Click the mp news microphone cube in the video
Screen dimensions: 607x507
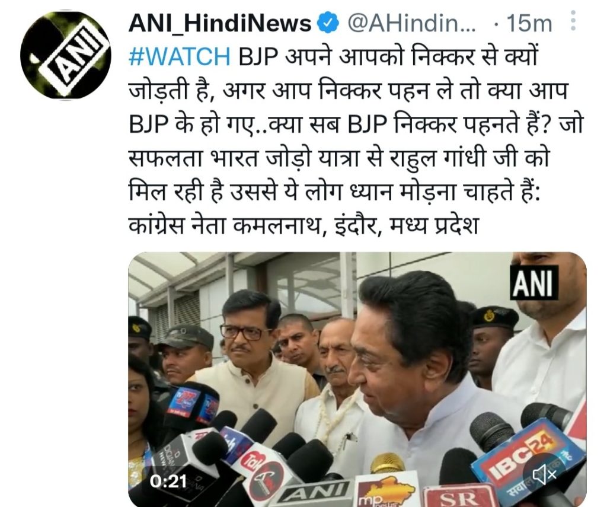point(384,490)
